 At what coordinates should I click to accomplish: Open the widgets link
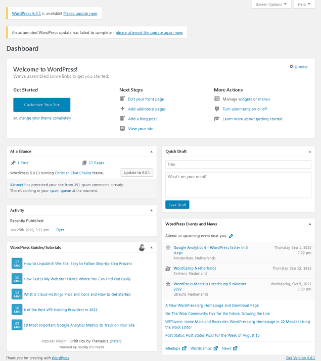click(245, 99)
